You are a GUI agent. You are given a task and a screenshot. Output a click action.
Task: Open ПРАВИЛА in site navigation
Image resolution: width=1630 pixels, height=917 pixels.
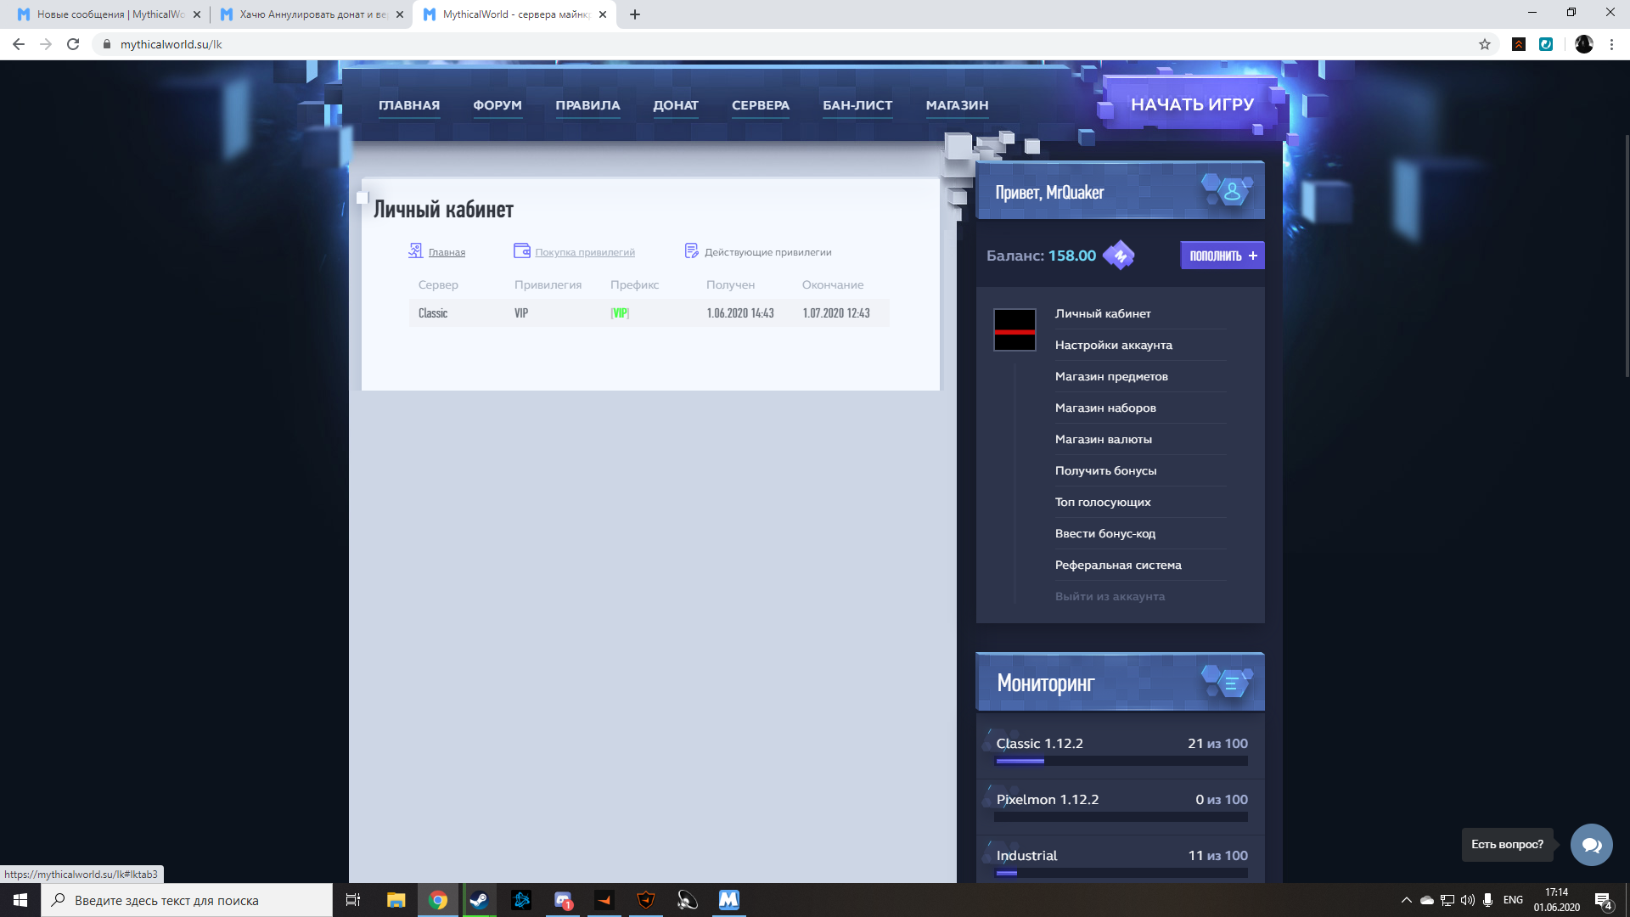point(587,105)
